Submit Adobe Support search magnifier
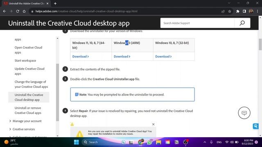This screenshot has height=147, width=262. (x=242, y=23)
